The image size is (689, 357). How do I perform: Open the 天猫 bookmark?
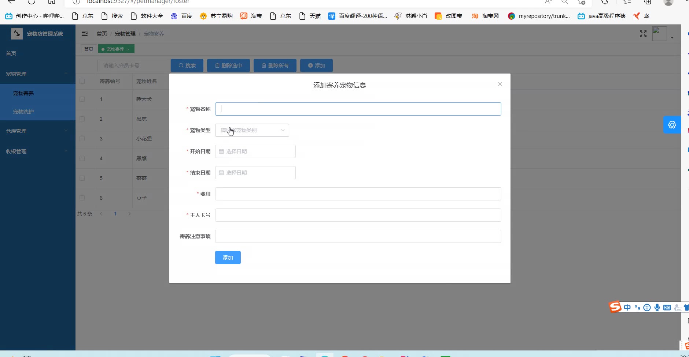click(x=310, y=16)
